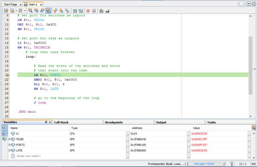Click the editor vertical scrollbar thumb
The width and height of the screenshot is (257, 167).
[x=250, y=65]
